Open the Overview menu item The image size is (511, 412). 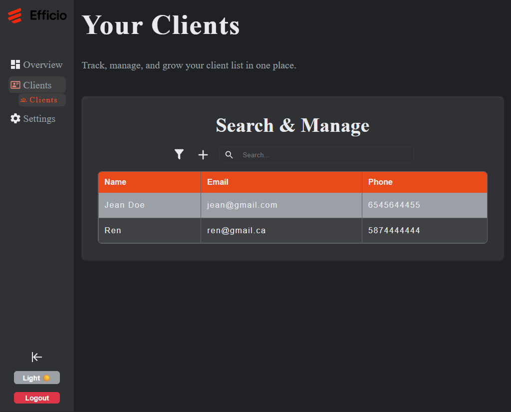click(x=42, y=64)
